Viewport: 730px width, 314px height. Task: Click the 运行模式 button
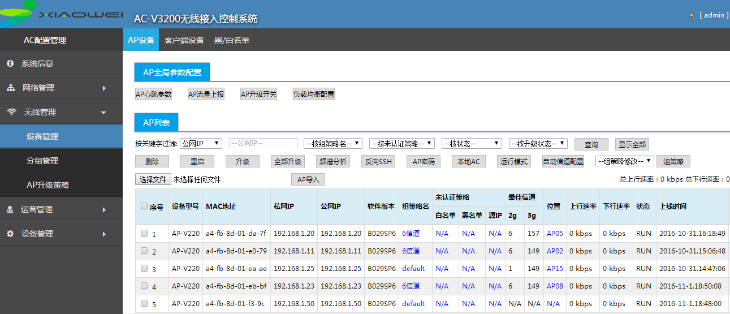514,161
